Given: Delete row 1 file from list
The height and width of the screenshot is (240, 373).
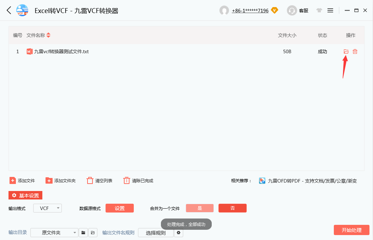Looking at the screenshot, I should [x=355, y=51].
